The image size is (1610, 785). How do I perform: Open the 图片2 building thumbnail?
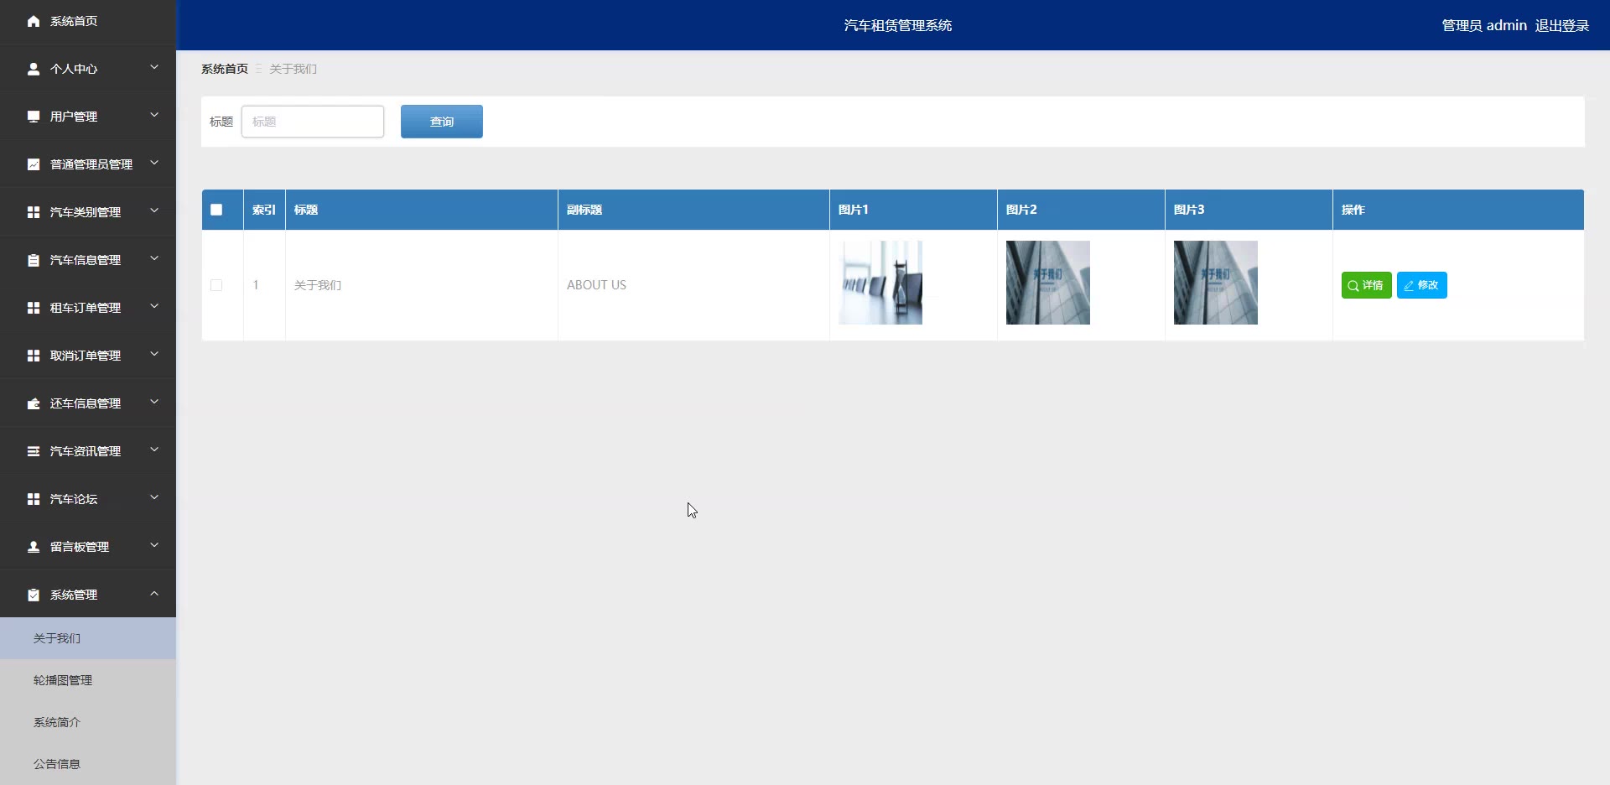pos(1048,283)
